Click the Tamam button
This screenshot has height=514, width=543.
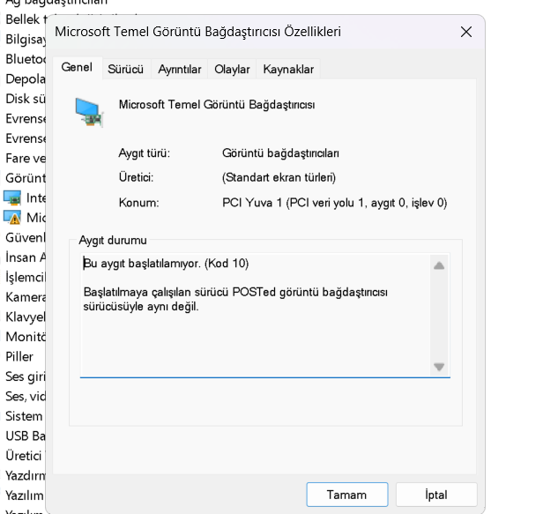[347, 495]
